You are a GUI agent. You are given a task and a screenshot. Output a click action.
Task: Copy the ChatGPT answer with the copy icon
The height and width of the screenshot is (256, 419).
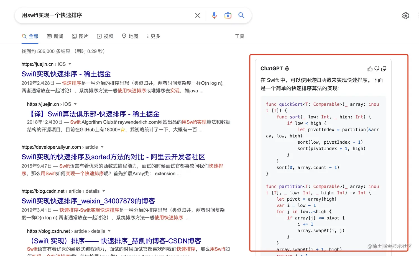coord(384,69)
